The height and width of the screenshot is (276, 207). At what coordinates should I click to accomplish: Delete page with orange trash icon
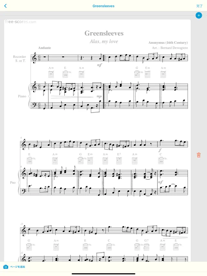pyautogui.click(x=199, y=155)
